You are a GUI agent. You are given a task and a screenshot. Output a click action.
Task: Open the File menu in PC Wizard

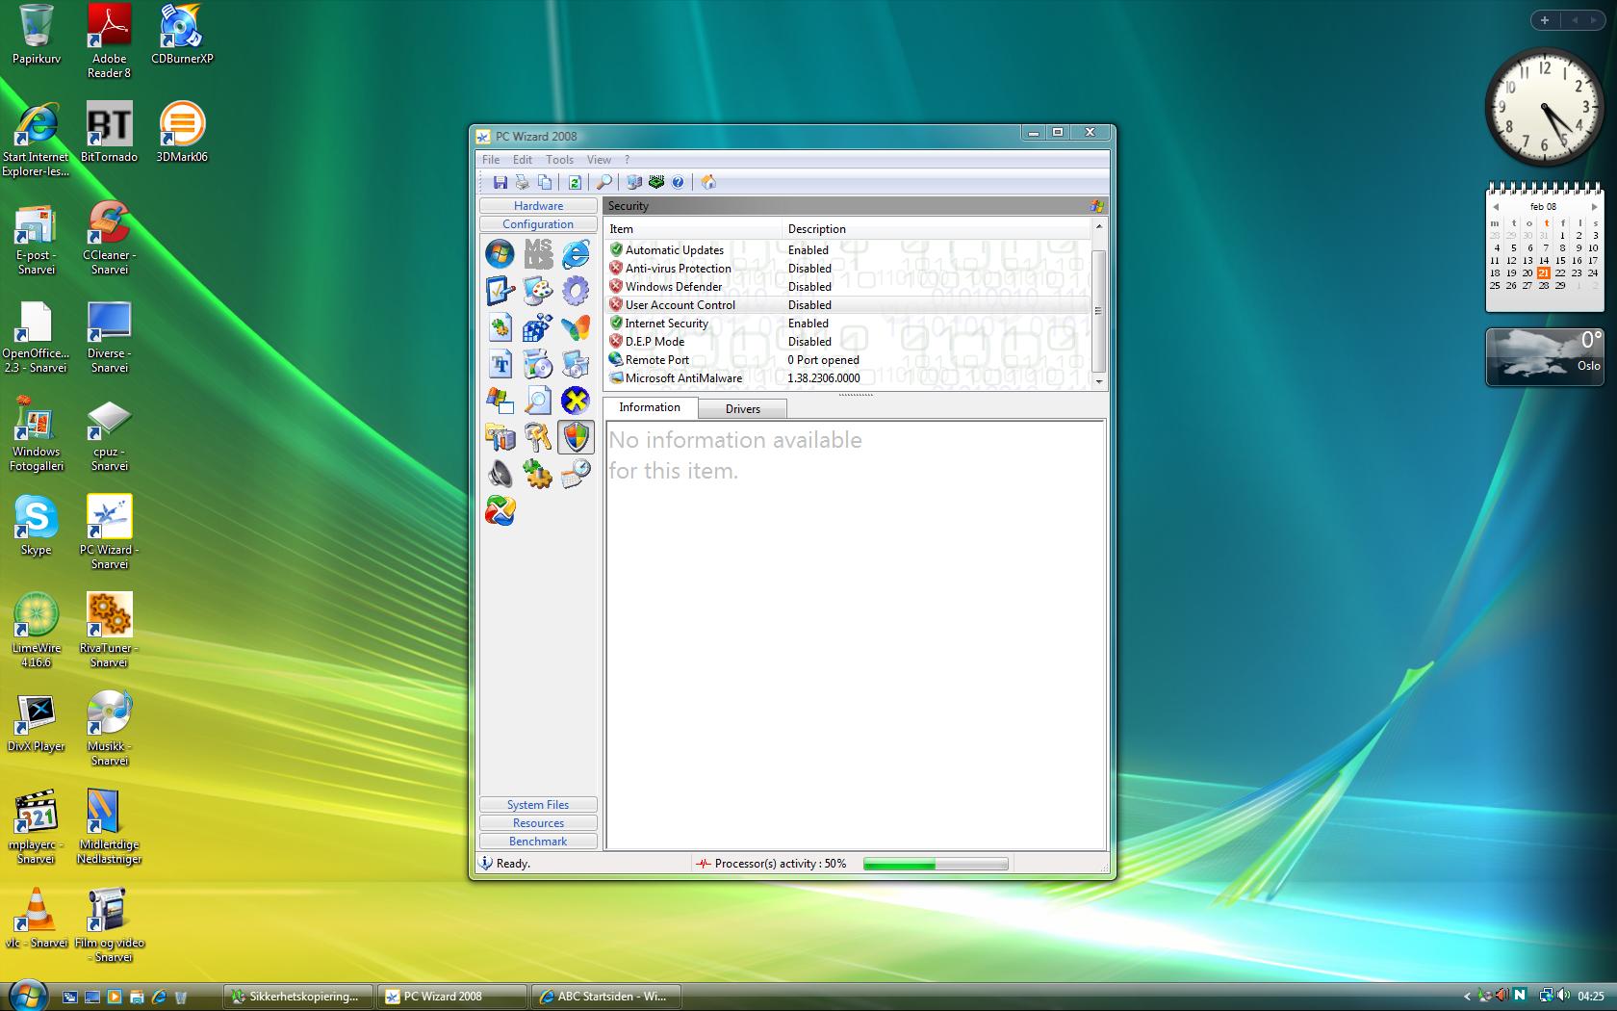tap(491, 160)
